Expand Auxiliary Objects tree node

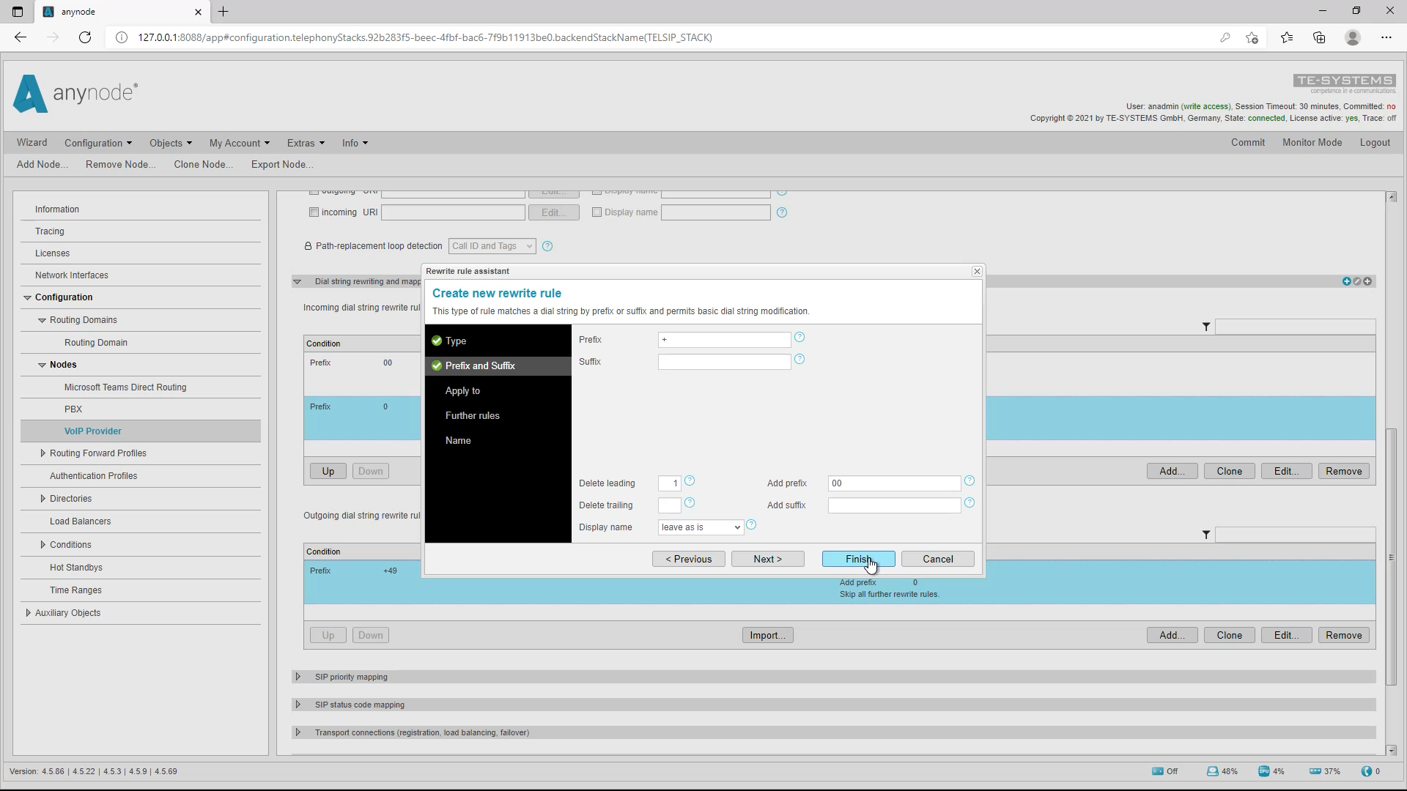click(x=28, y=613)
